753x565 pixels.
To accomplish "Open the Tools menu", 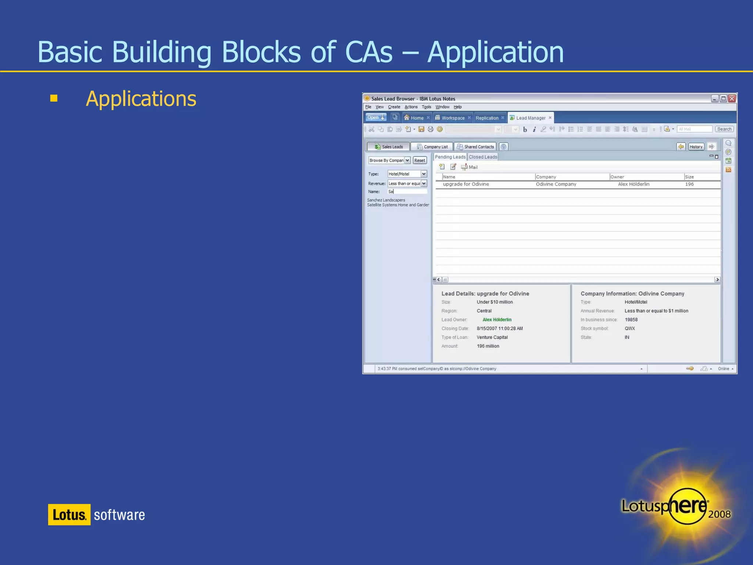I will (x=427, y=107).
